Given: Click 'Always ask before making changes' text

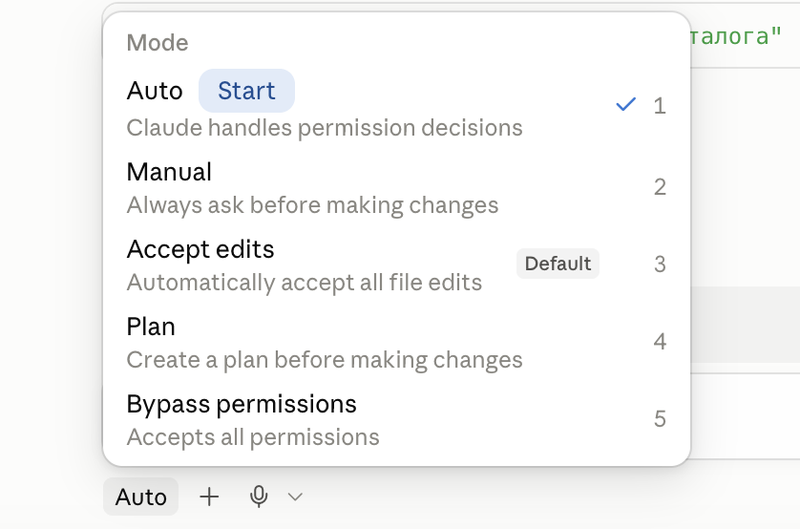Looking at the screenshot, I should (312, 205).
